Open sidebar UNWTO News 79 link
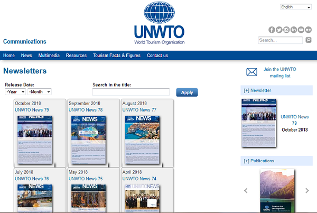Viewport: 317px width, 213px height. point(295,120)
